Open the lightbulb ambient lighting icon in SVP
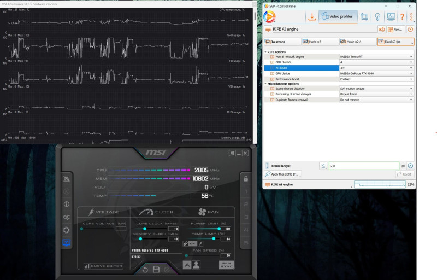437x280 pixels. (377, 17)
